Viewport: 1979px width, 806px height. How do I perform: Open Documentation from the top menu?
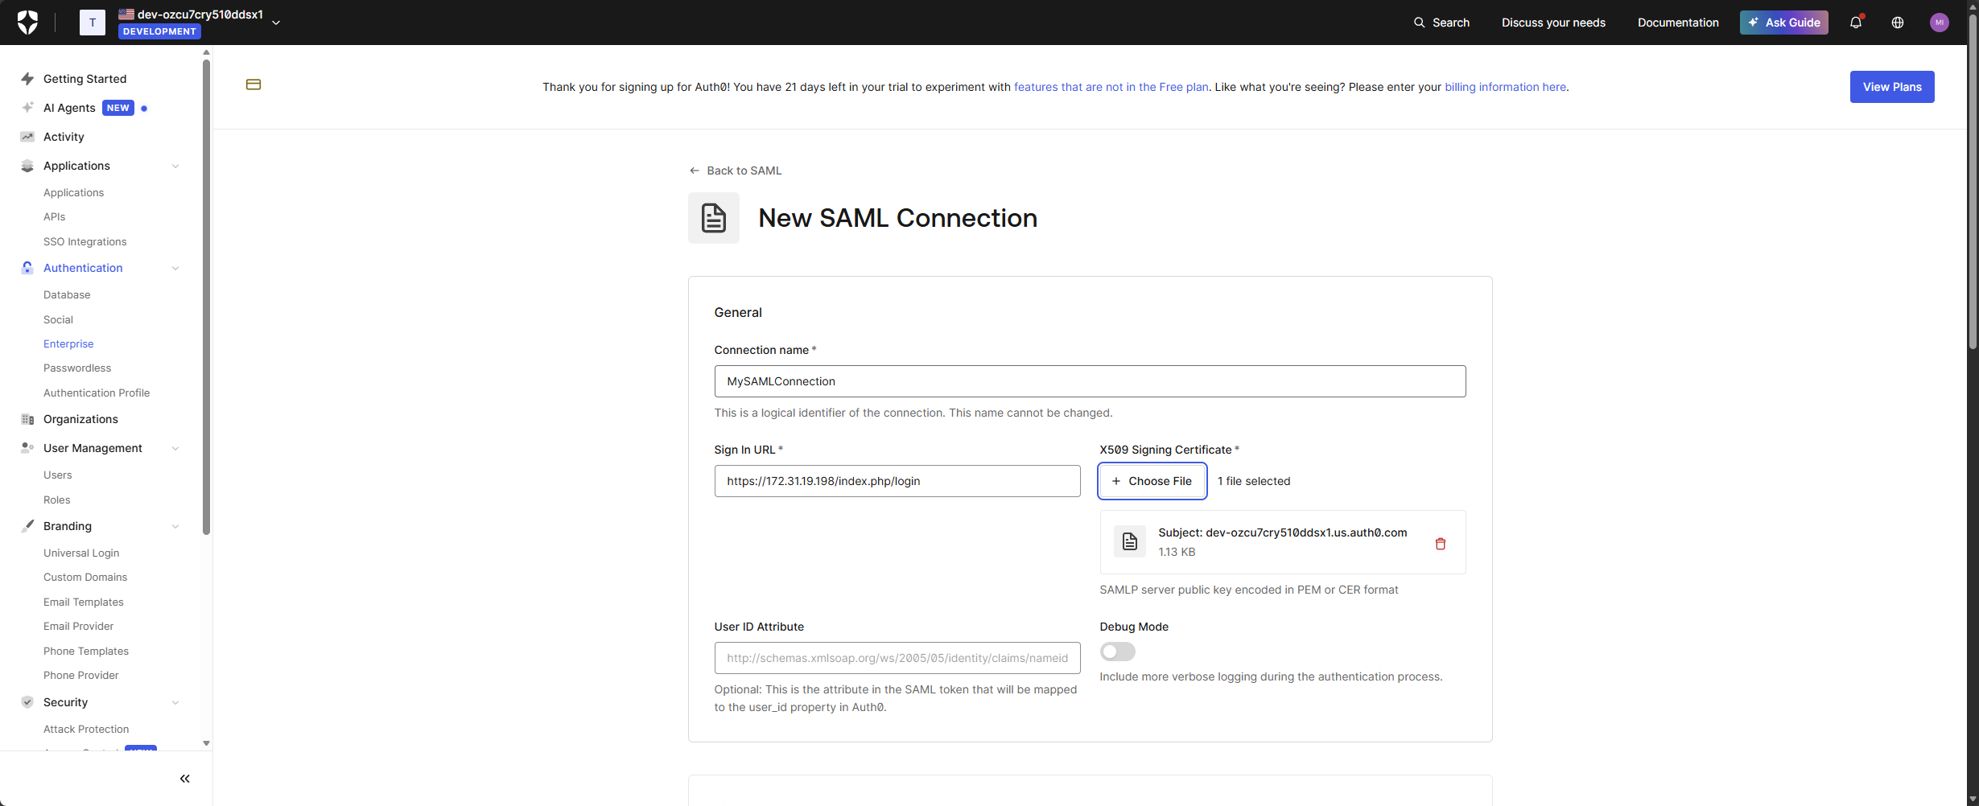pyautogui.click(x=1678, y=23)
